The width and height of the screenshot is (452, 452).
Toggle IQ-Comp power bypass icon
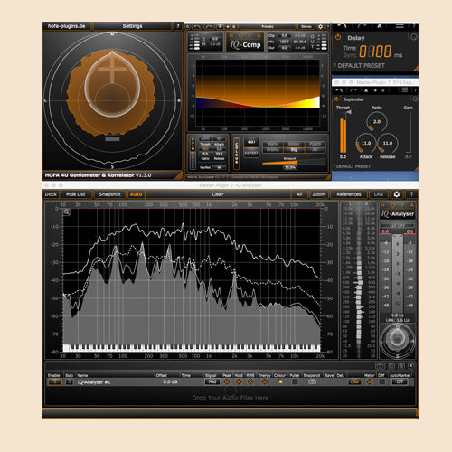coord(187,27)
